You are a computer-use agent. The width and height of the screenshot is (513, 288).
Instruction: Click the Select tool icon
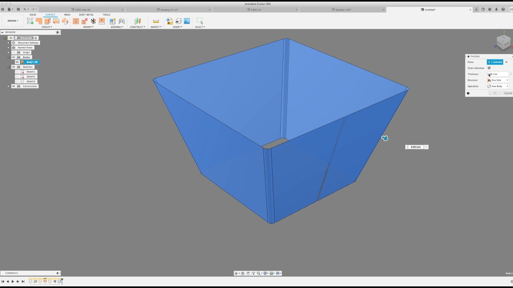(200, 21)
